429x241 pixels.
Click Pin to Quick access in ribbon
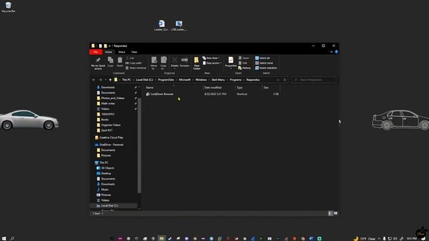pyautogui.click(x=98, y=63)
